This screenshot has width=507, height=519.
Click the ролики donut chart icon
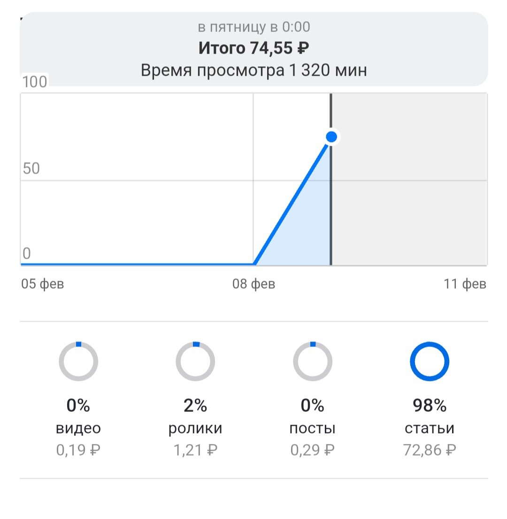(195, 362)
